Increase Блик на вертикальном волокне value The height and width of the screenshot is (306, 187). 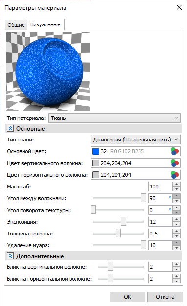tap(176, 264)
